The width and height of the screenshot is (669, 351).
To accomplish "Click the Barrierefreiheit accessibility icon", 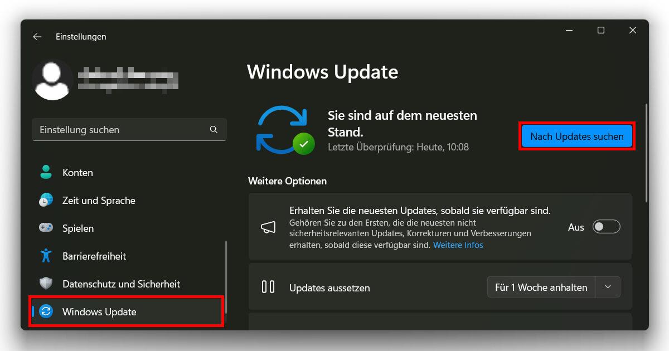I will 45,256.
